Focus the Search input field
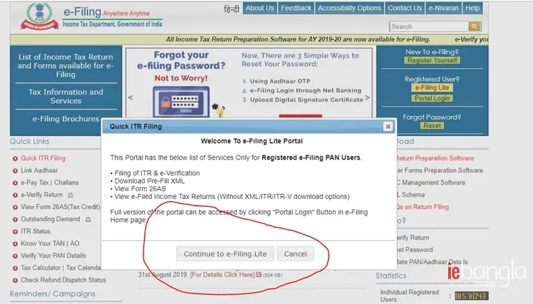 click(429, 27)
